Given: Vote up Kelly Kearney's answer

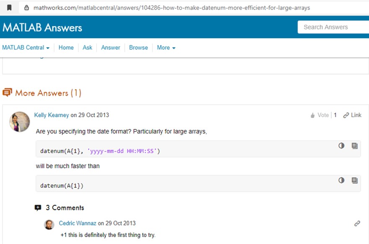Looking at the screenshot, I should [320, 115].
